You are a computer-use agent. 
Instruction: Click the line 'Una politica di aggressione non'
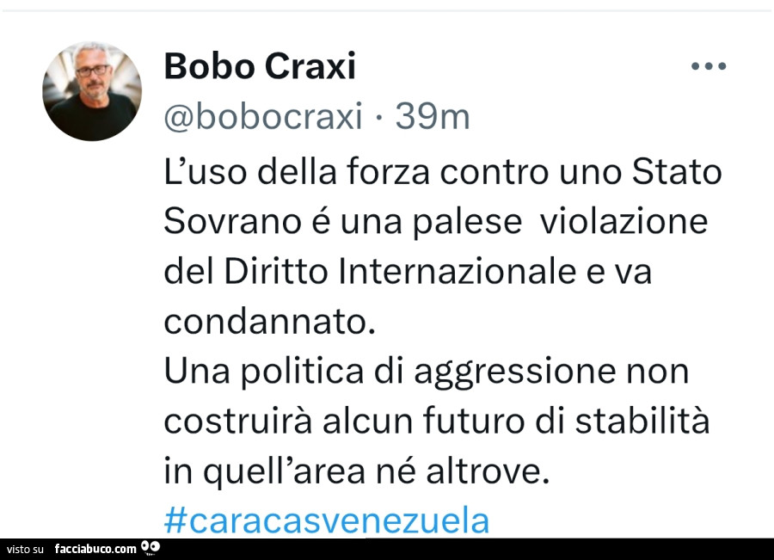coord(427,372)
